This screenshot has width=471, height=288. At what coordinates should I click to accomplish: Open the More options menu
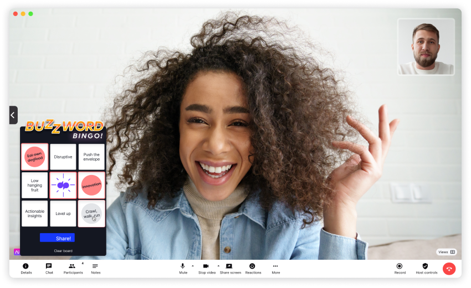[x=275, y=269]
